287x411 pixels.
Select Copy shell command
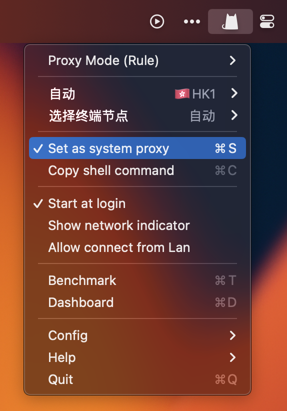137,170
